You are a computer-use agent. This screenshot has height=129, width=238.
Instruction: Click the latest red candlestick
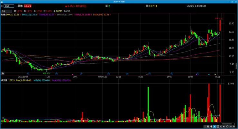(220, 25)
